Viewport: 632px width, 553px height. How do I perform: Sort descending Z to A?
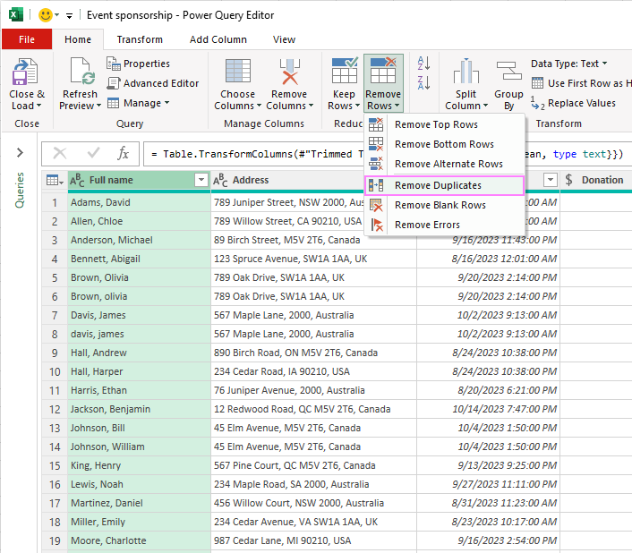pyautogui.click(x=423, y=82)
